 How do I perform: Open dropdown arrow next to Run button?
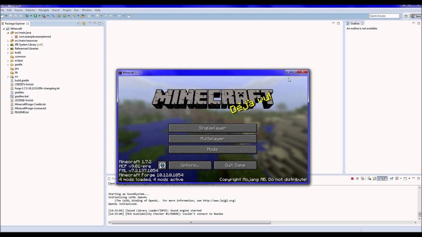point(39,16)
